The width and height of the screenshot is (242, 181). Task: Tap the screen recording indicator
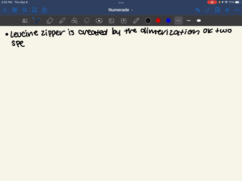[x=212, y=2]
